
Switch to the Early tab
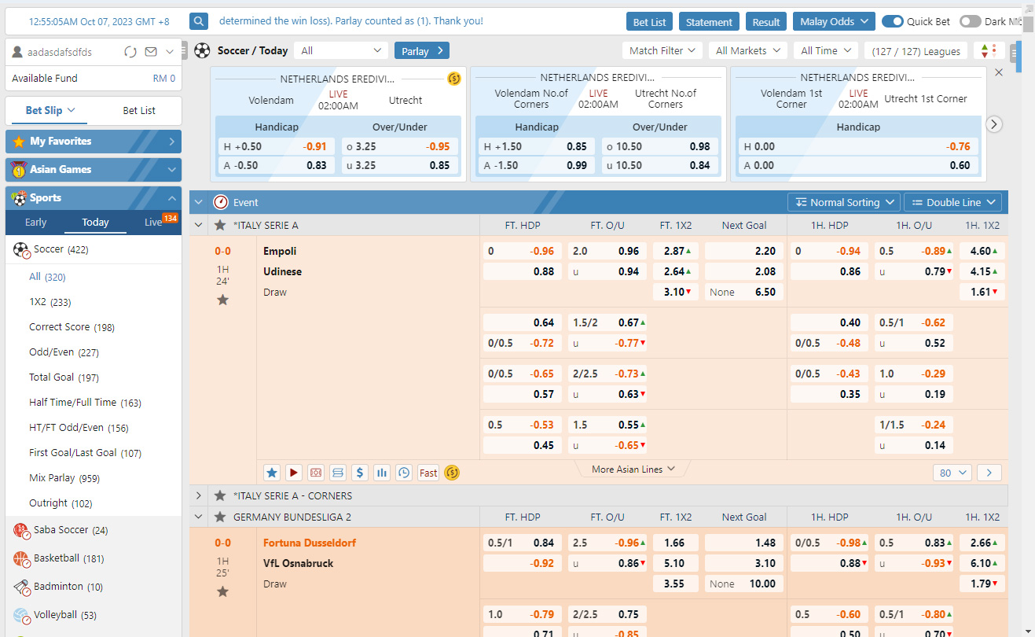pos(36,222)
